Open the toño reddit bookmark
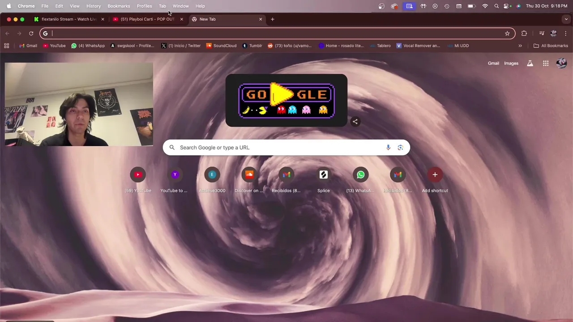The height and width of the screenshot is (322, 573). tap(290, 46)
